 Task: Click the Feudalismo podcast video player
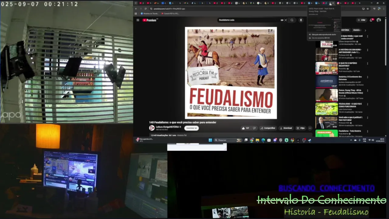[x=231, y=73]
